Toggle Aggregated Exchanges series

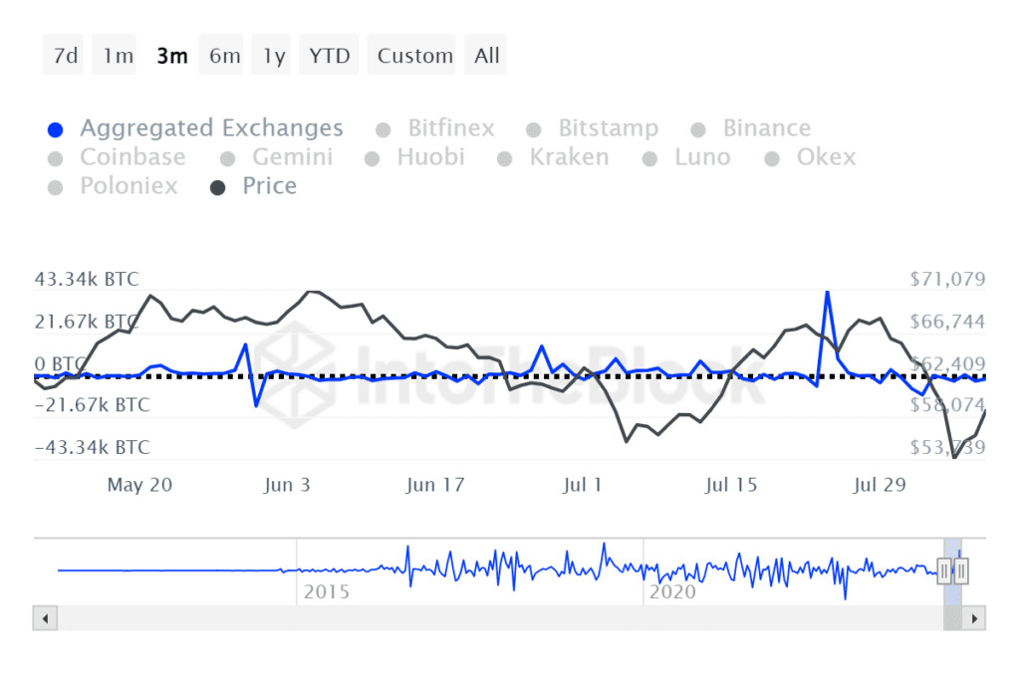point(195,128)
